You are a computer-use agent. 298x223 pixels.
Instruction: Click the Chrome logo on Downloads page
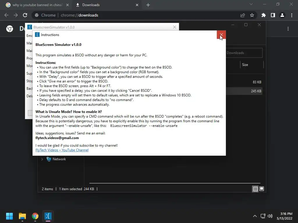point(10,29)
